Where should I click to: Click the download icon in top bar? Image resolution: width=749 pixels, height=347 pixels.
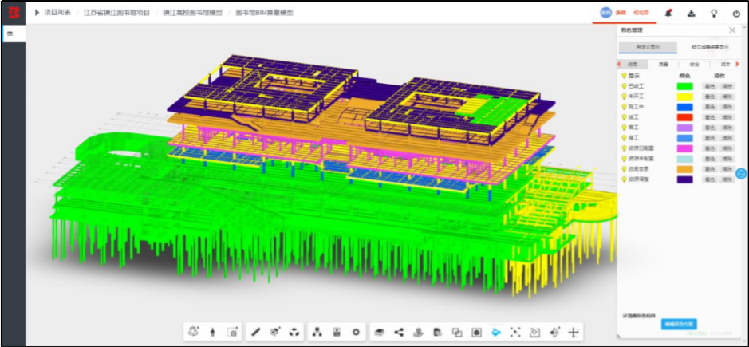click(692, 14)
